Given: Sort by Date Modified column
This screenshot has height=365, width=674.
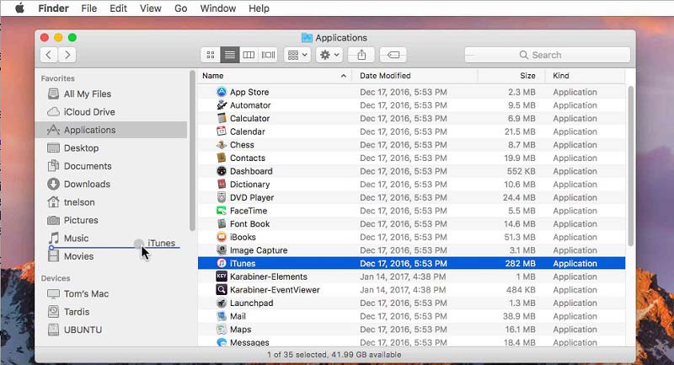Looking at the screenshot, I should point(413,76).
